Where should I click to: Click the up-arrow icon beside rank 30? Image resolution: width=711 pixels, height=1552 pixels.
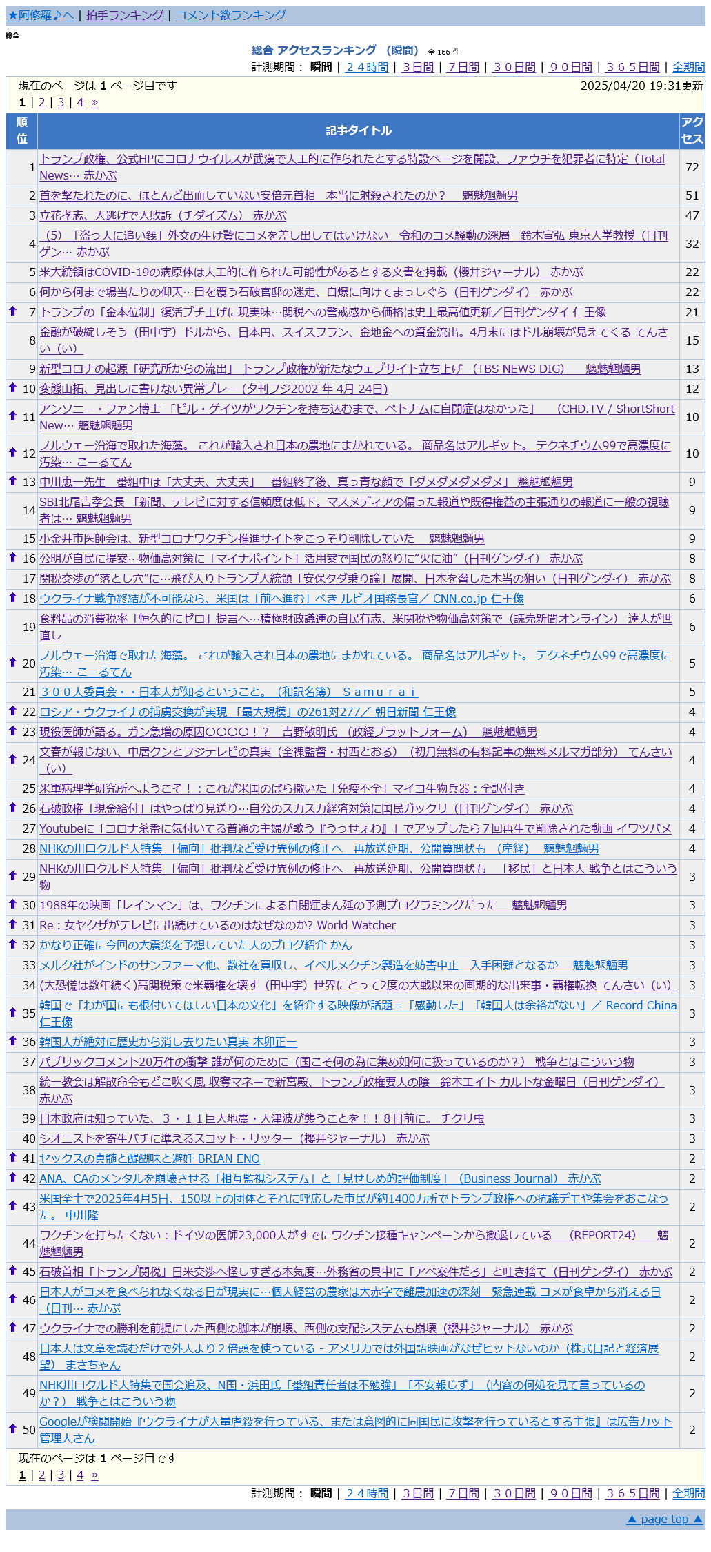pos(12,904)
